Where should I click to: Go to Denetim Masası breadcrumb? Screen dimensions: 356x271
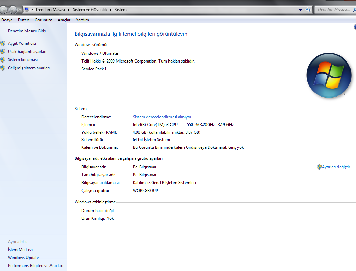tap(51, 10)
